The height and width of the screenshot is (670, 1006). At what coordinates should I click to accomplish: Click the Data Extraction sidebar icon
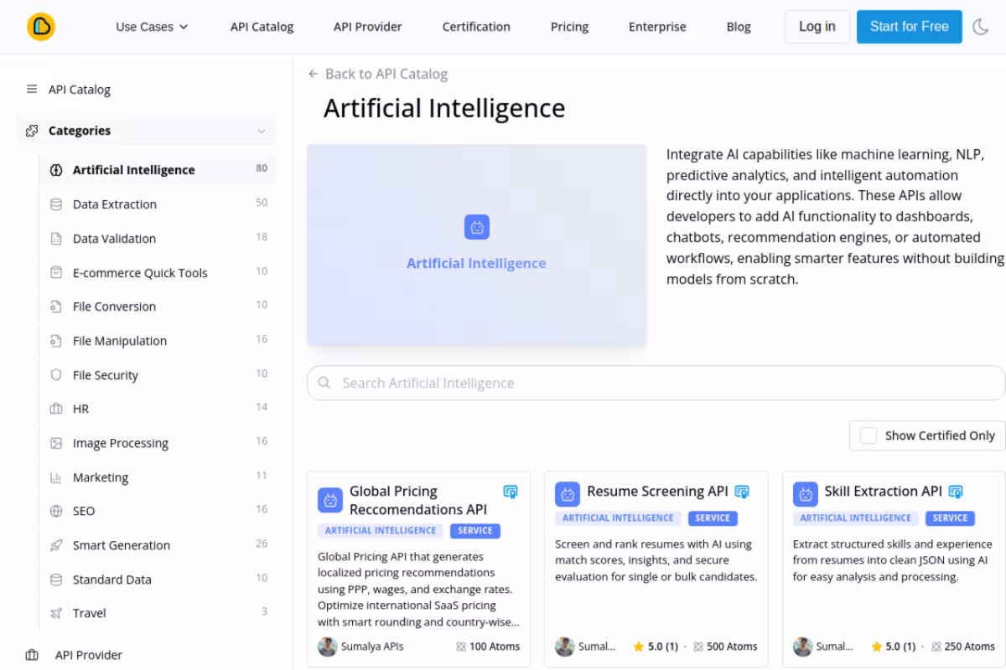56,204
